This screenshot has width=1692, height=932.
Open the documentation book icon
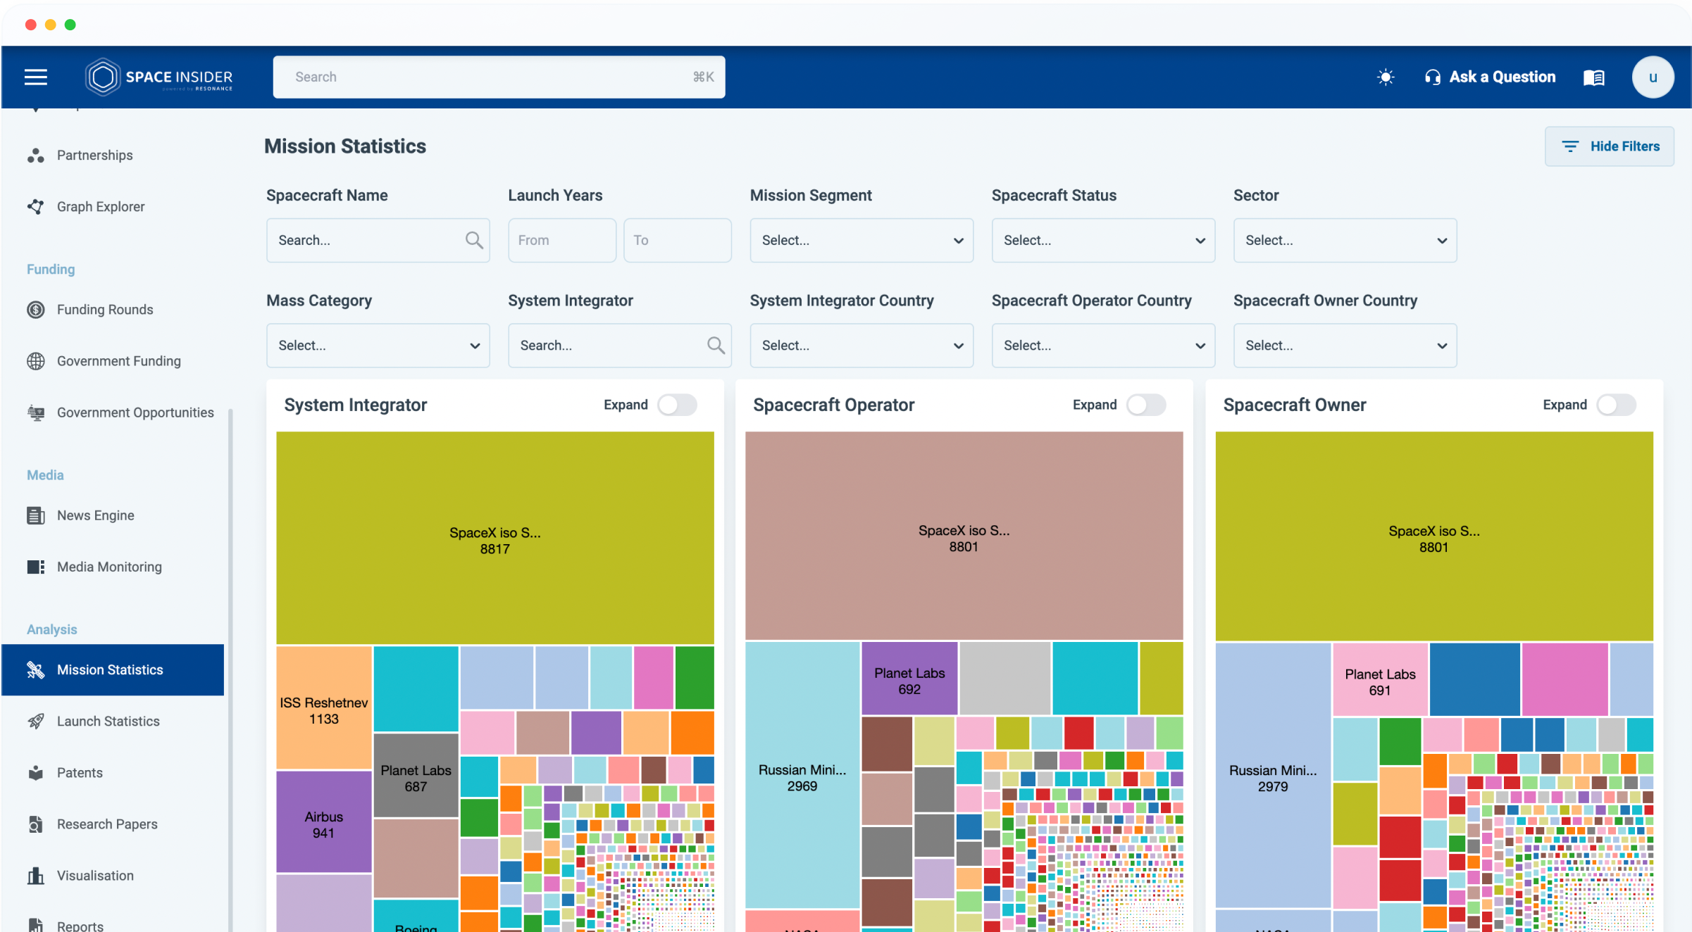(x=1594, y=77)
